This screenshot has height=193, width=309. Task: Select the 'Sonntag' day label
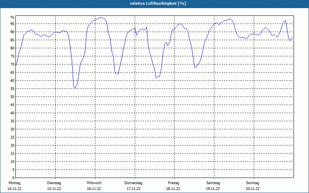[x=253, y=183]
